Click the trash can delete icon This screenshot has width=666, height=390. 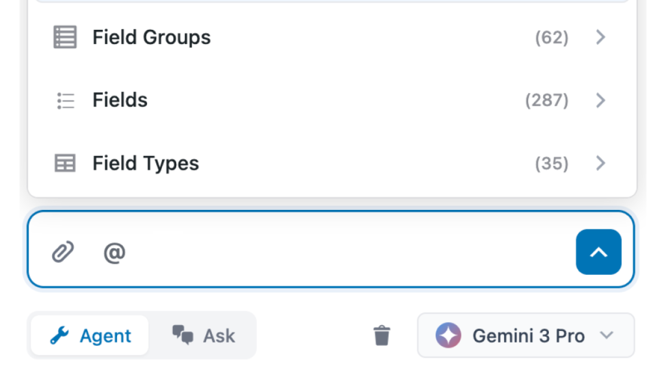tap(382, 335)
